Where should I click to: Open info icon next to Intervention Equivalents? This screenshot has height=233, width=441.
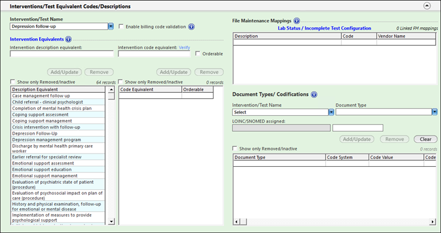(x=68, y=39)
